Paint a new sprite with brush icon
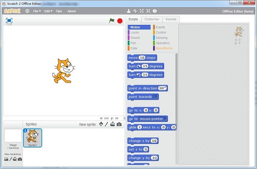This screenshot has height=169, width=257. pos(106,124)
